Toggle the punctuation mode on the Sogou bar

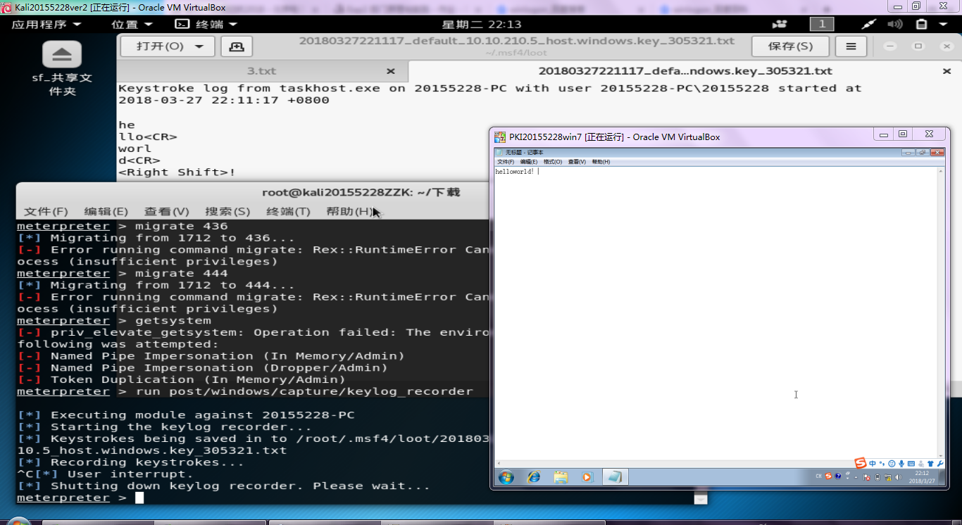tap(882, 464)
